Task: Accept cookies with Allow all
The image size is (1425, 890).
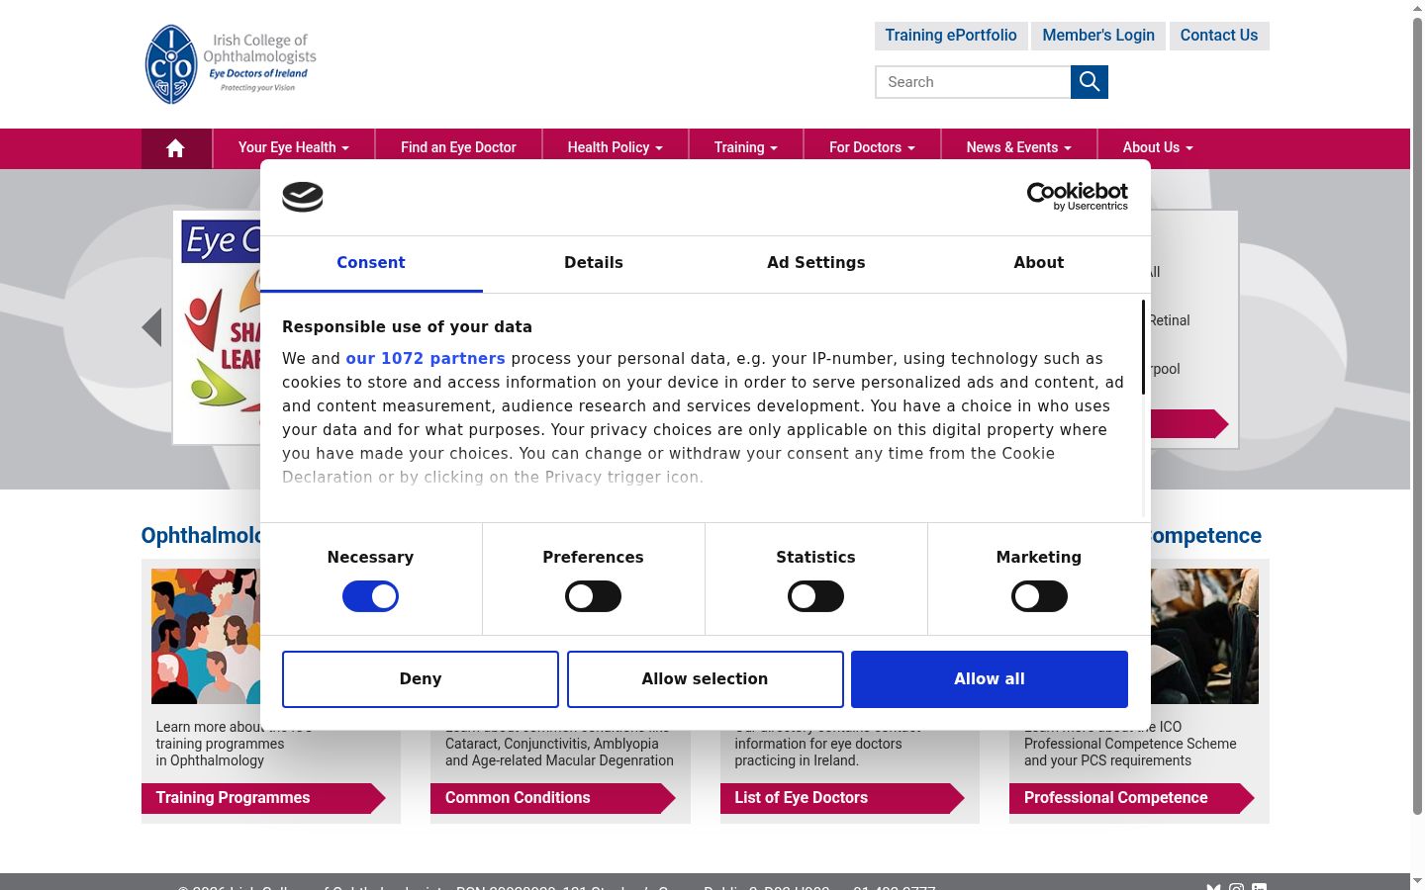Action: coord(990,679)
